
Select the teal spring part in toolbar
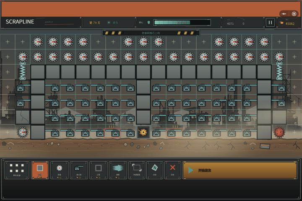(118, 170)
